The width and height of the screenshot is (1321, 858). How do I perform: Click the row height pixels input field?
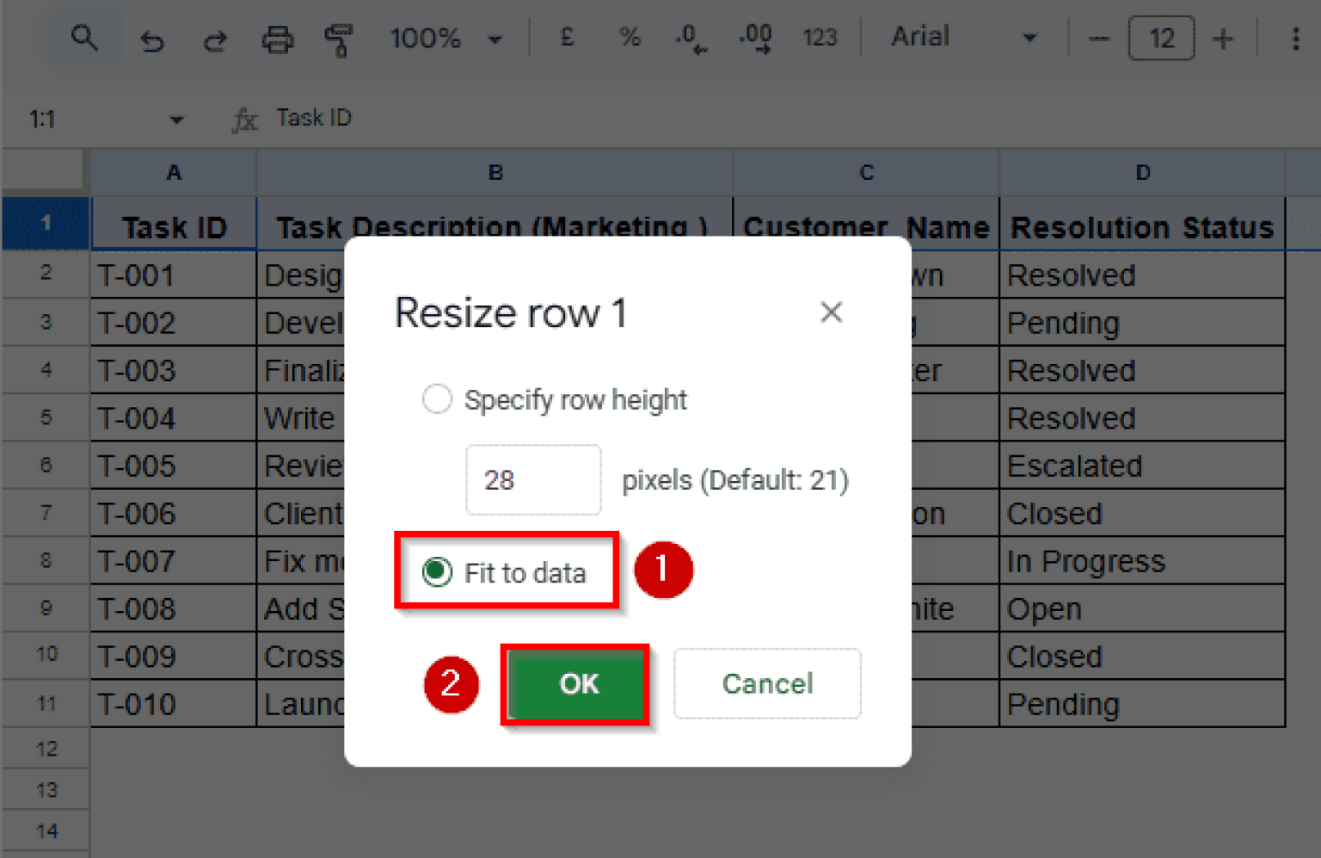click(x=533, y=480)
